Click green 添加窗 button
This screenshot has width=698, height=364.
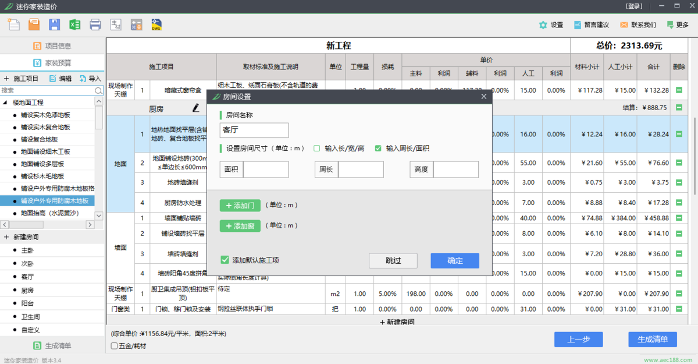pyautogui.click(x=240, y=226)
